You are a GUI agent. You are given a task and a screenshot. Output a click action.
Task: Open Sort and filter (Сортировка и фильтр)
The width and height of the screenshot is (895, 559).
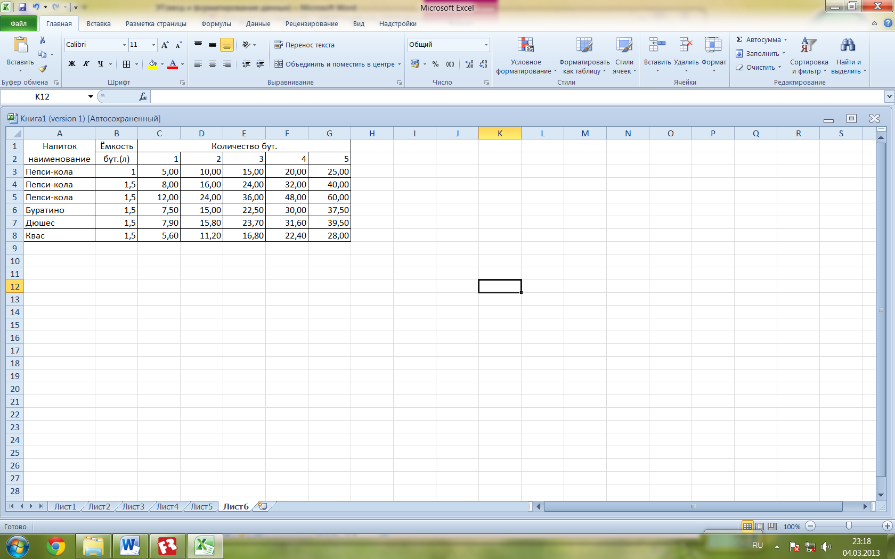pos(809,56)
